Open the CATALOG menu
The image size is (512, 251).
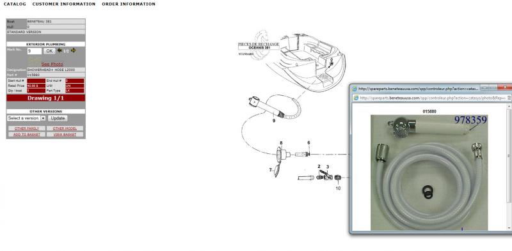point(15,4)
